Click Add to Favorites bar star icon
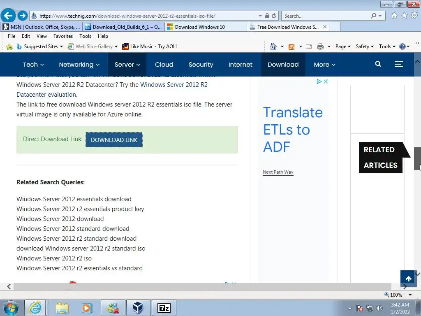 point(9,46)
